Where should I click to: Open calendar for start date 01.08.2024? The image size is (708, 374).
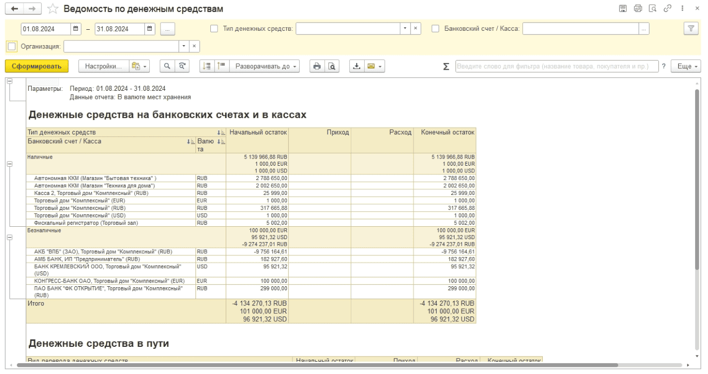click(x=76, y=29)
